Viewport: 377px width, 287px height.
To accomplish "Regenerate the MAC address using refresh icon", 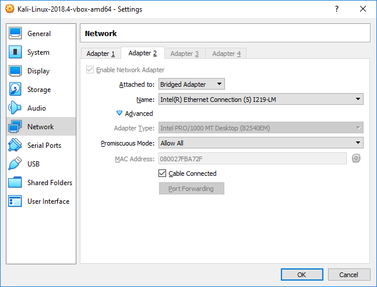I will pyautogui.click(x=357, y=158).
